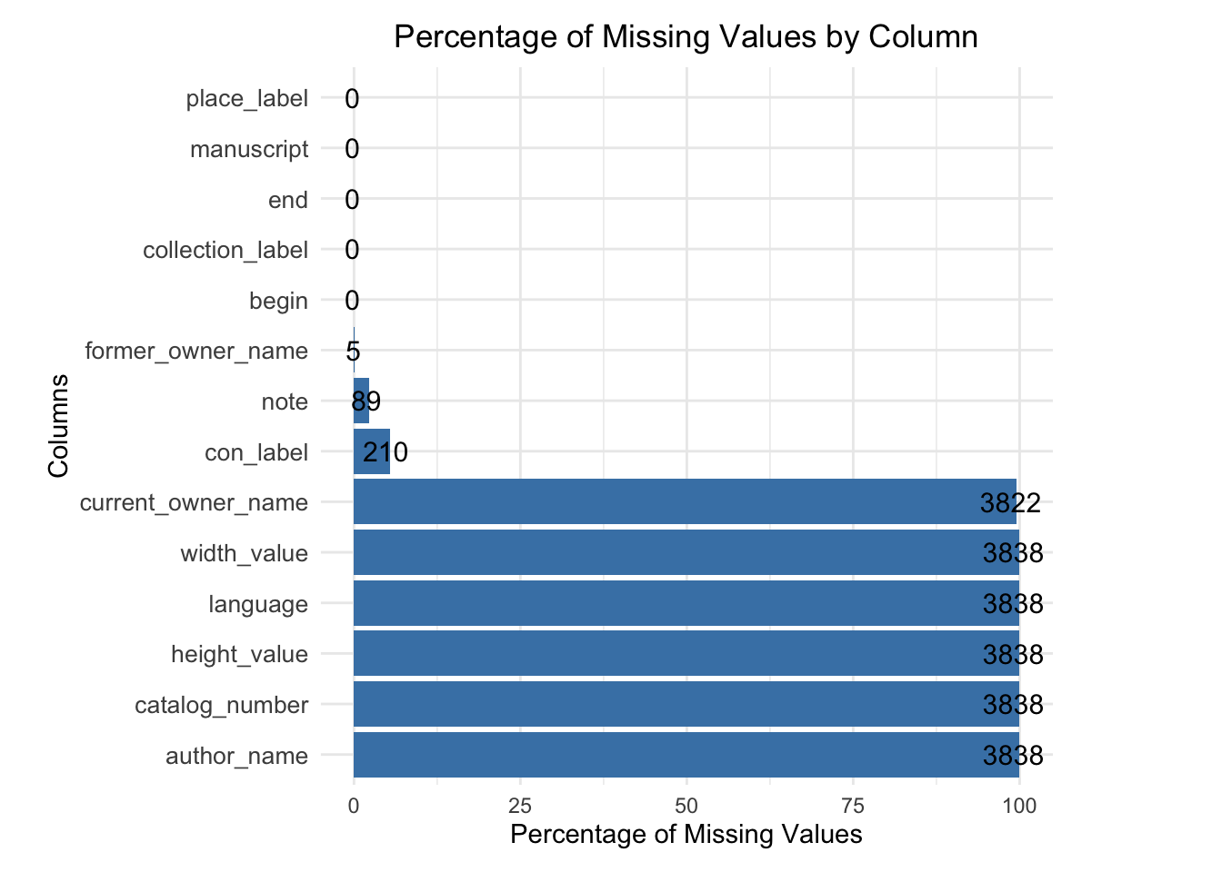The height and width of the screenshot is (872, 1222).
Task: Click the x-axis tick label 50
Action: 686,805
